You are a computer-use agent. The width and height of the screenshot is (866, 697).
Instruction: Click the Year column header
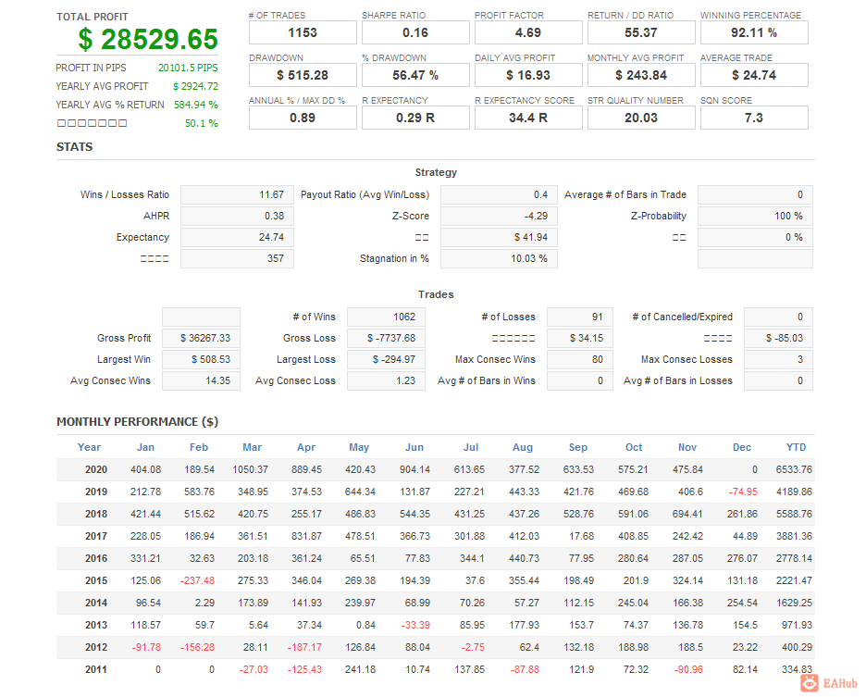click(90, 447)
